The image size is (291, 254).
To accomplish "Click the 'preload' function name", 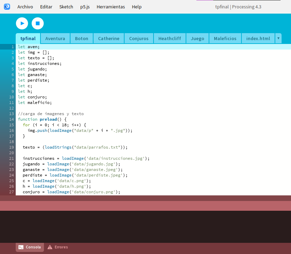I will (48, 119).
